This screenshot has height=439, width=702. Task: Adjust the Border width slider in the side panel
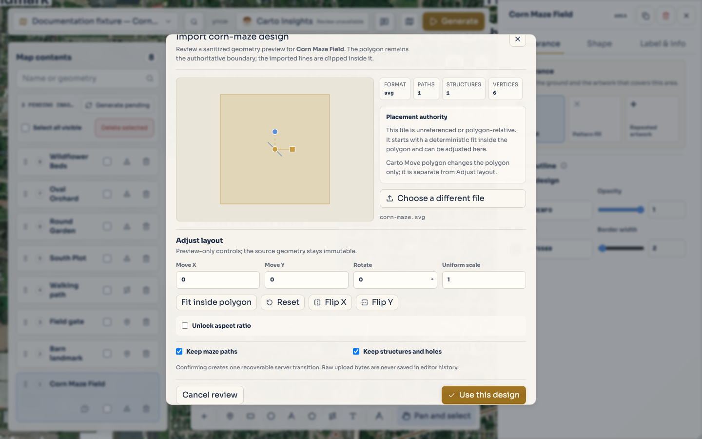(x=621, y=248)
